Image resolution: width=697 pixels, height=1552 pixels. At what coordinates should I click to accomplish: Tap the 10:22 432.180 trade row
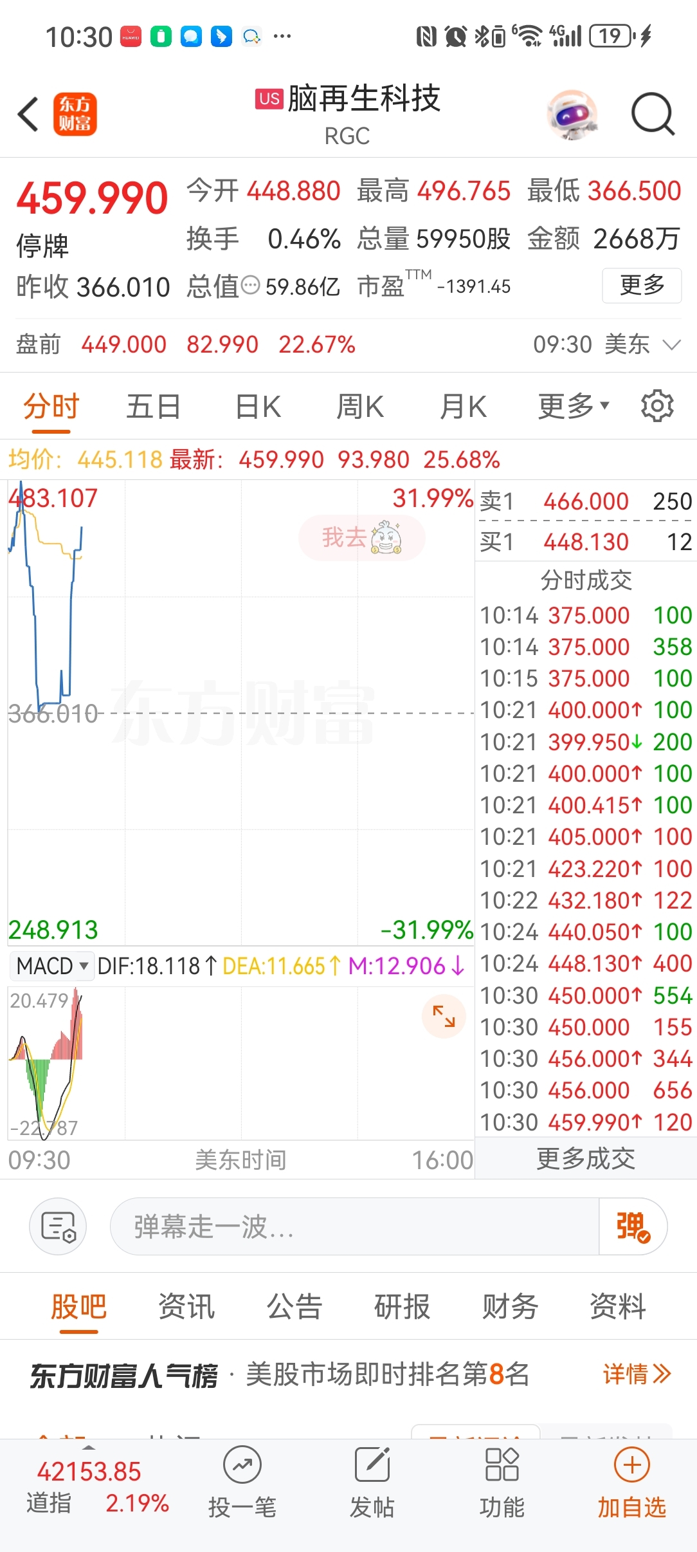tap(586, 900)
